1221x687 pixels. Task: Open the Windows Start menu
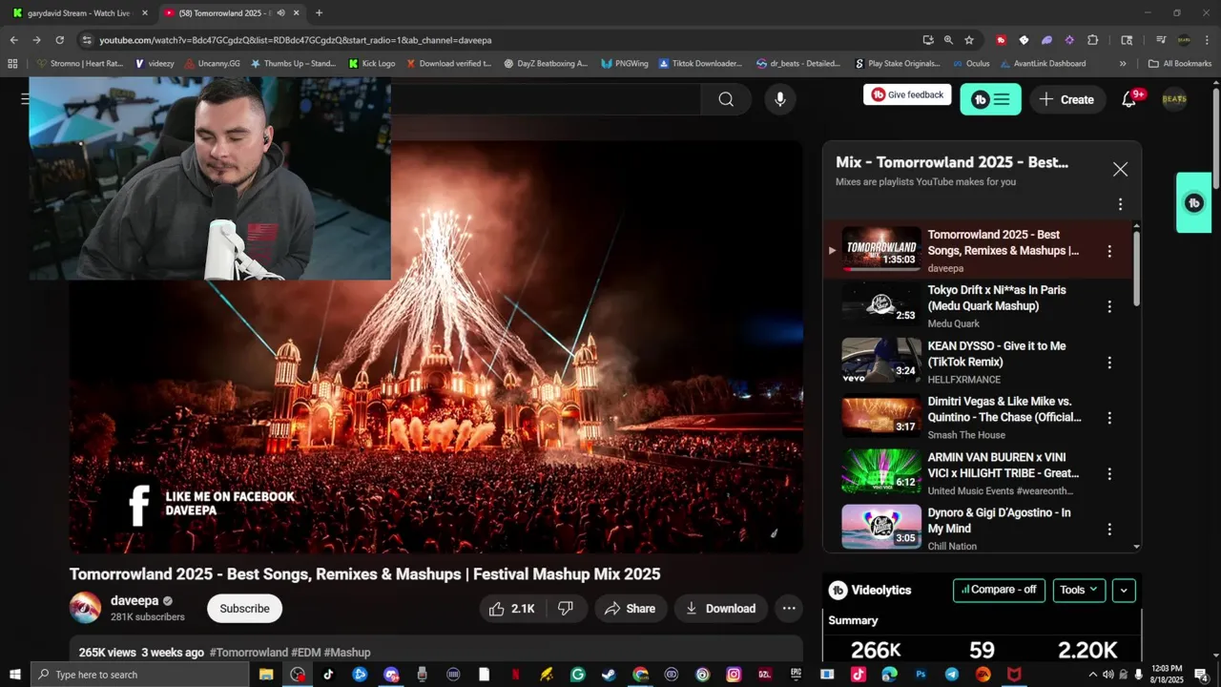(x=14, y=675)
